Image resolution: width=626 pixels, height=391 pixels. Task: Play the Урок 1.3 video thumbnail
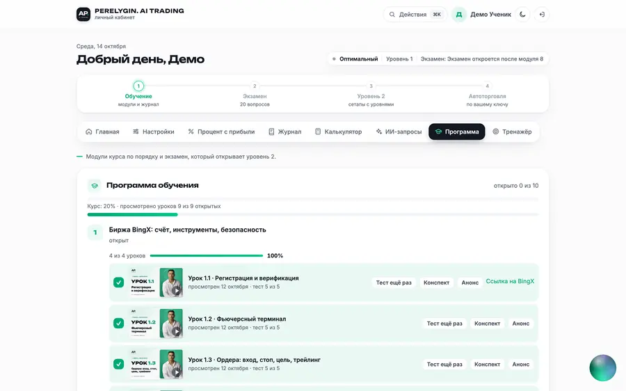point(156,364)
